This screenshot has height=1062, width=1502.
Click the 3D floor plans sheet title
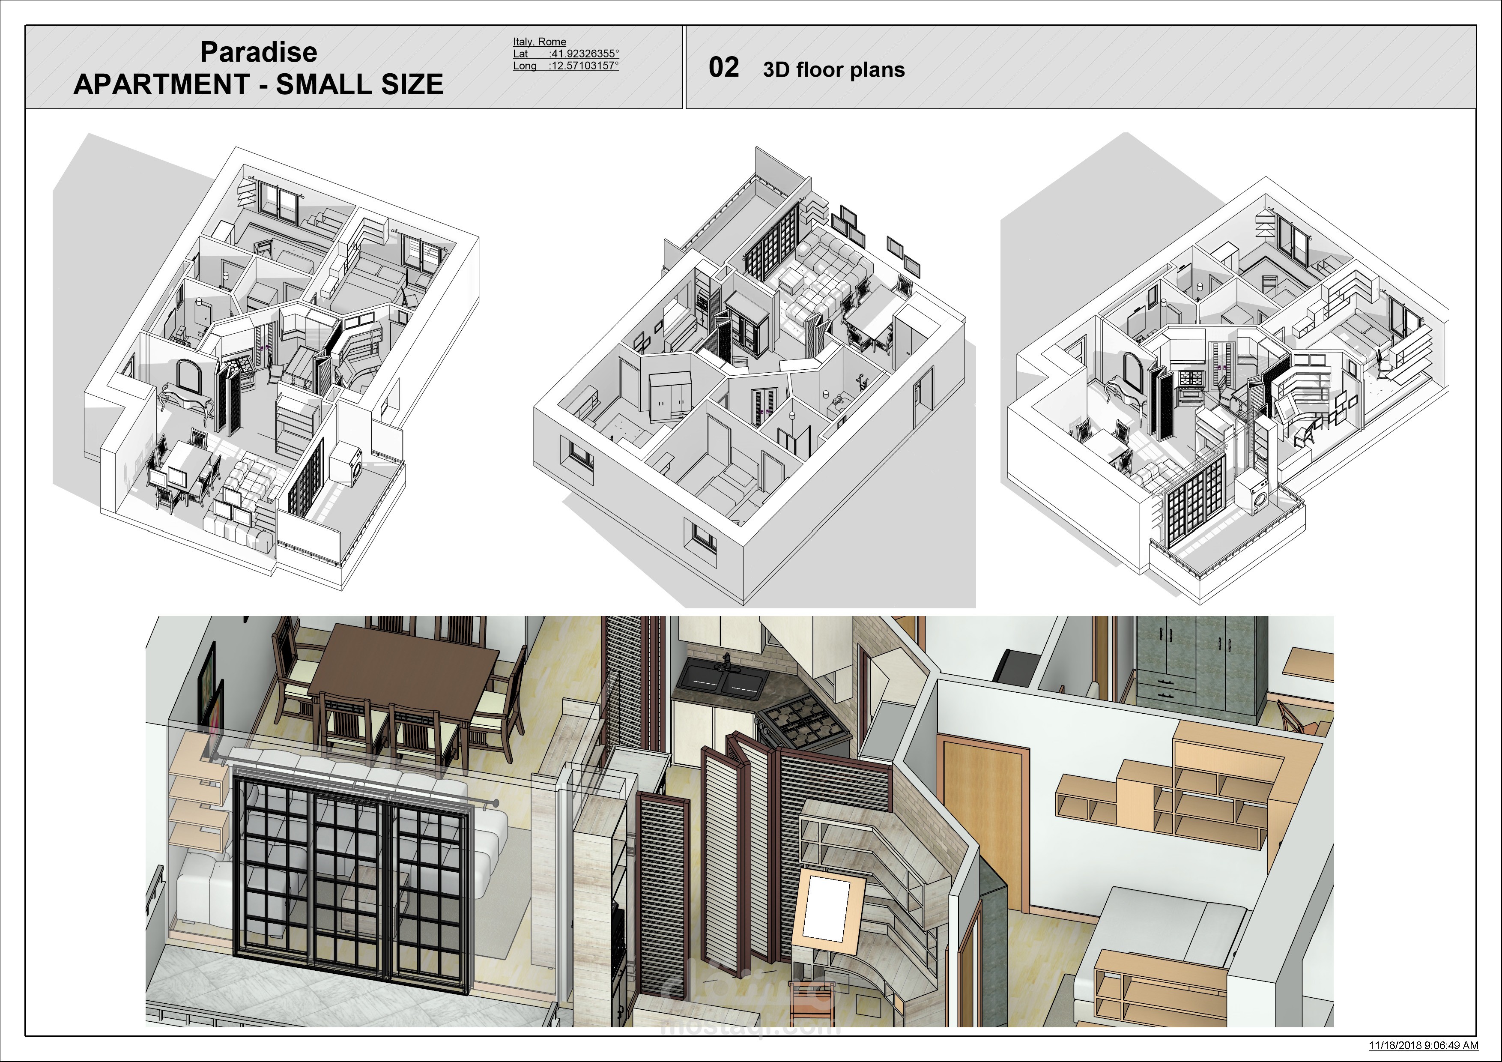[833, 70]
